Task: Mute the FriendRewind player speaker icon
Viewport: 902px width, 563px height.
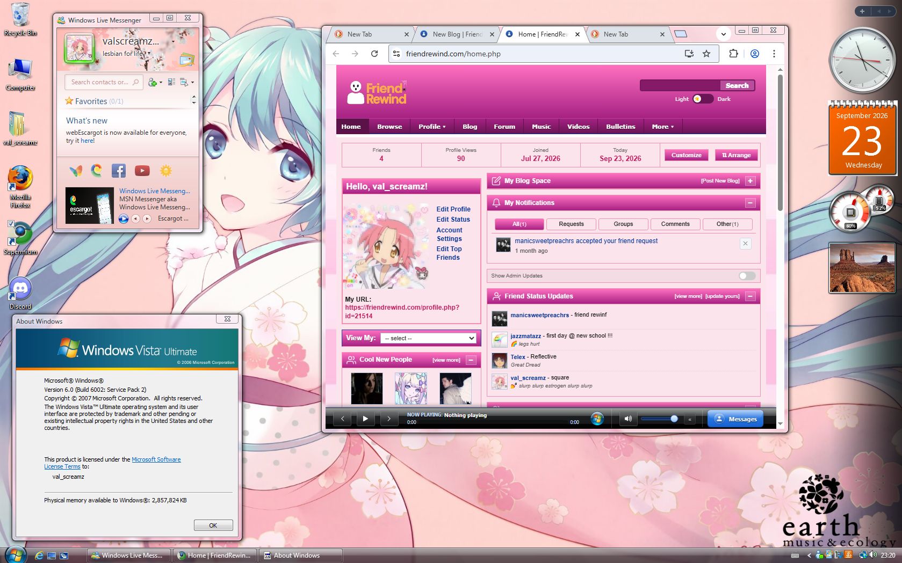Action: point(627,419)
